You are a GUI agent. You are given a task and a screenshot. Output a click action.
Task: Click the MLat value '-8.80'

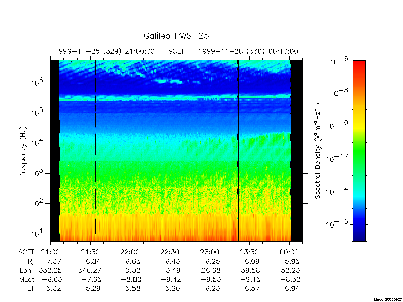(130, 279)
